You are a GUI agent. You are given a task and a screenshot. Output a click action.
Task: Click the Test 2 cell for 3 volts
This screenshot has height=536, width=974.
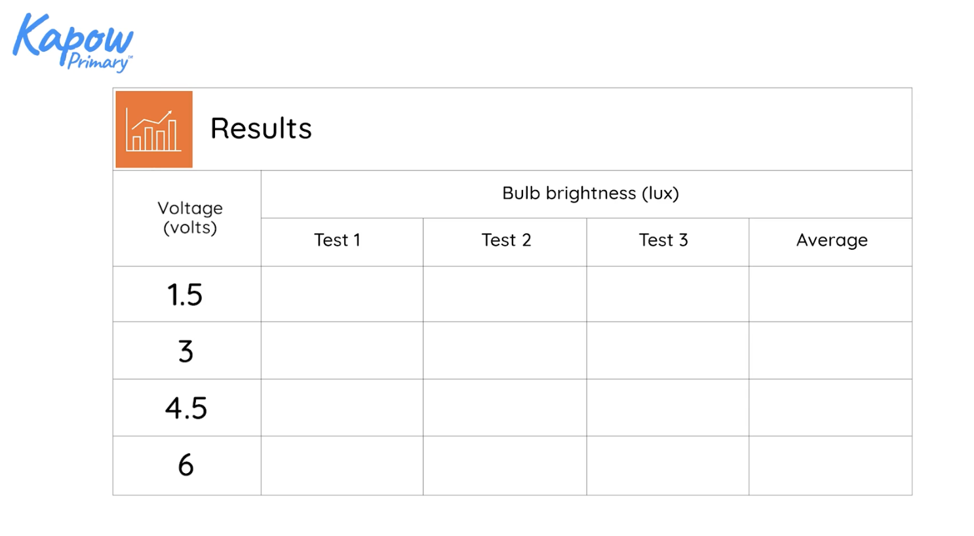click(505, 351)
